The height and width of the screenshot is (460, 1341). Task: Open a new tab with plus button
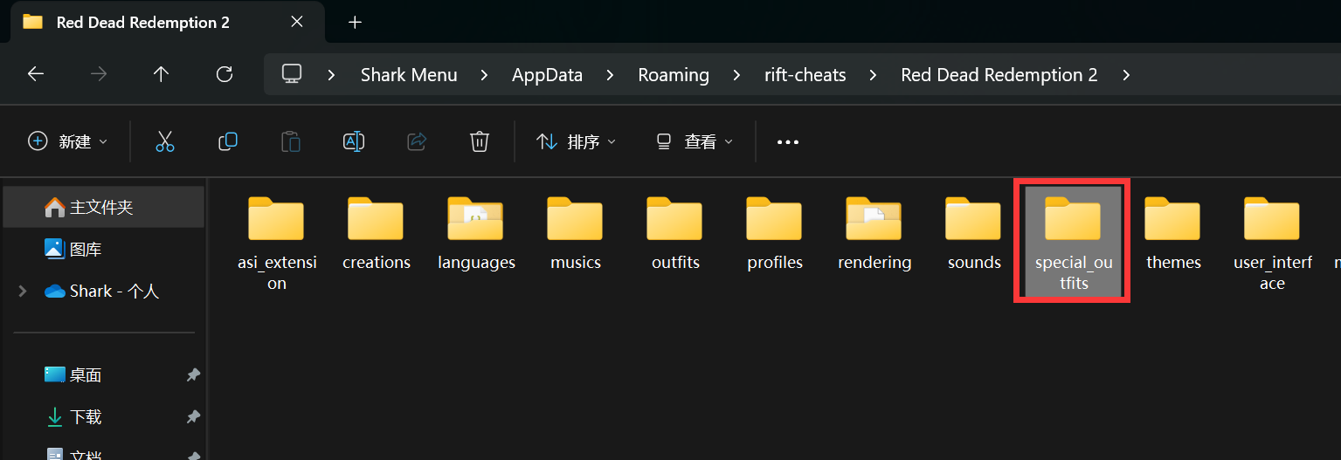pyautogui.click(x=355, y=23)
